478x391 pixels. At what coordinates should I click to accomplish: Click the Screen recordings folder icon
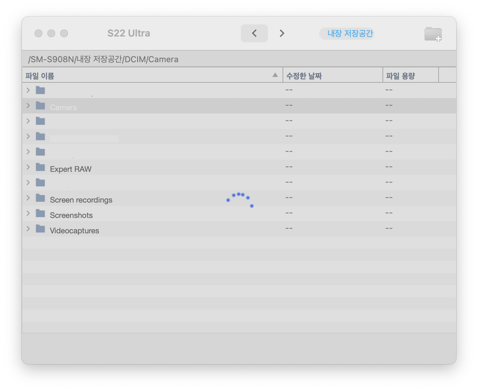40,198
